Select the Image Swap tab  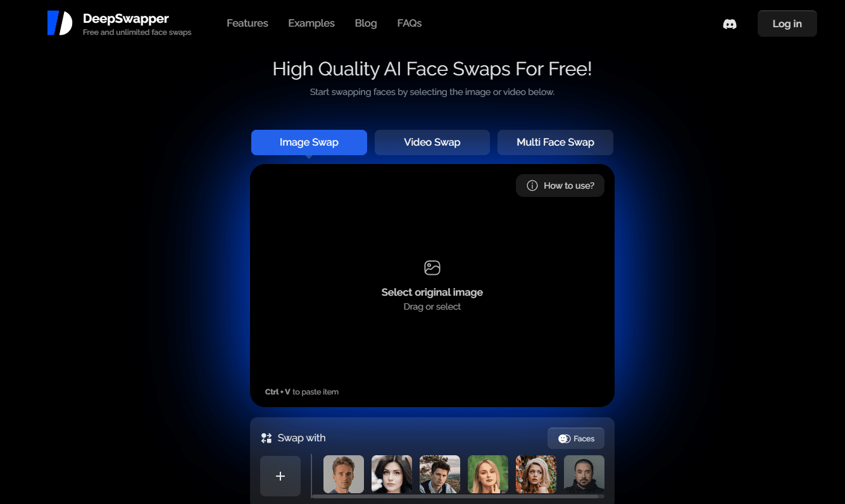[309, 142]
